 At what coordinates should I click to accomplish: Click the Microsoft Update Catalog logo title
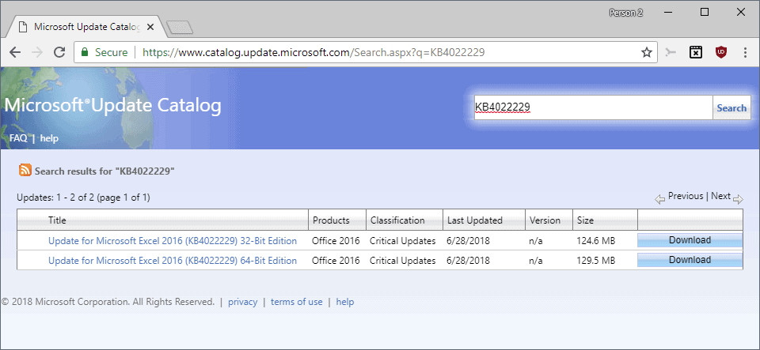click(113, 105)
